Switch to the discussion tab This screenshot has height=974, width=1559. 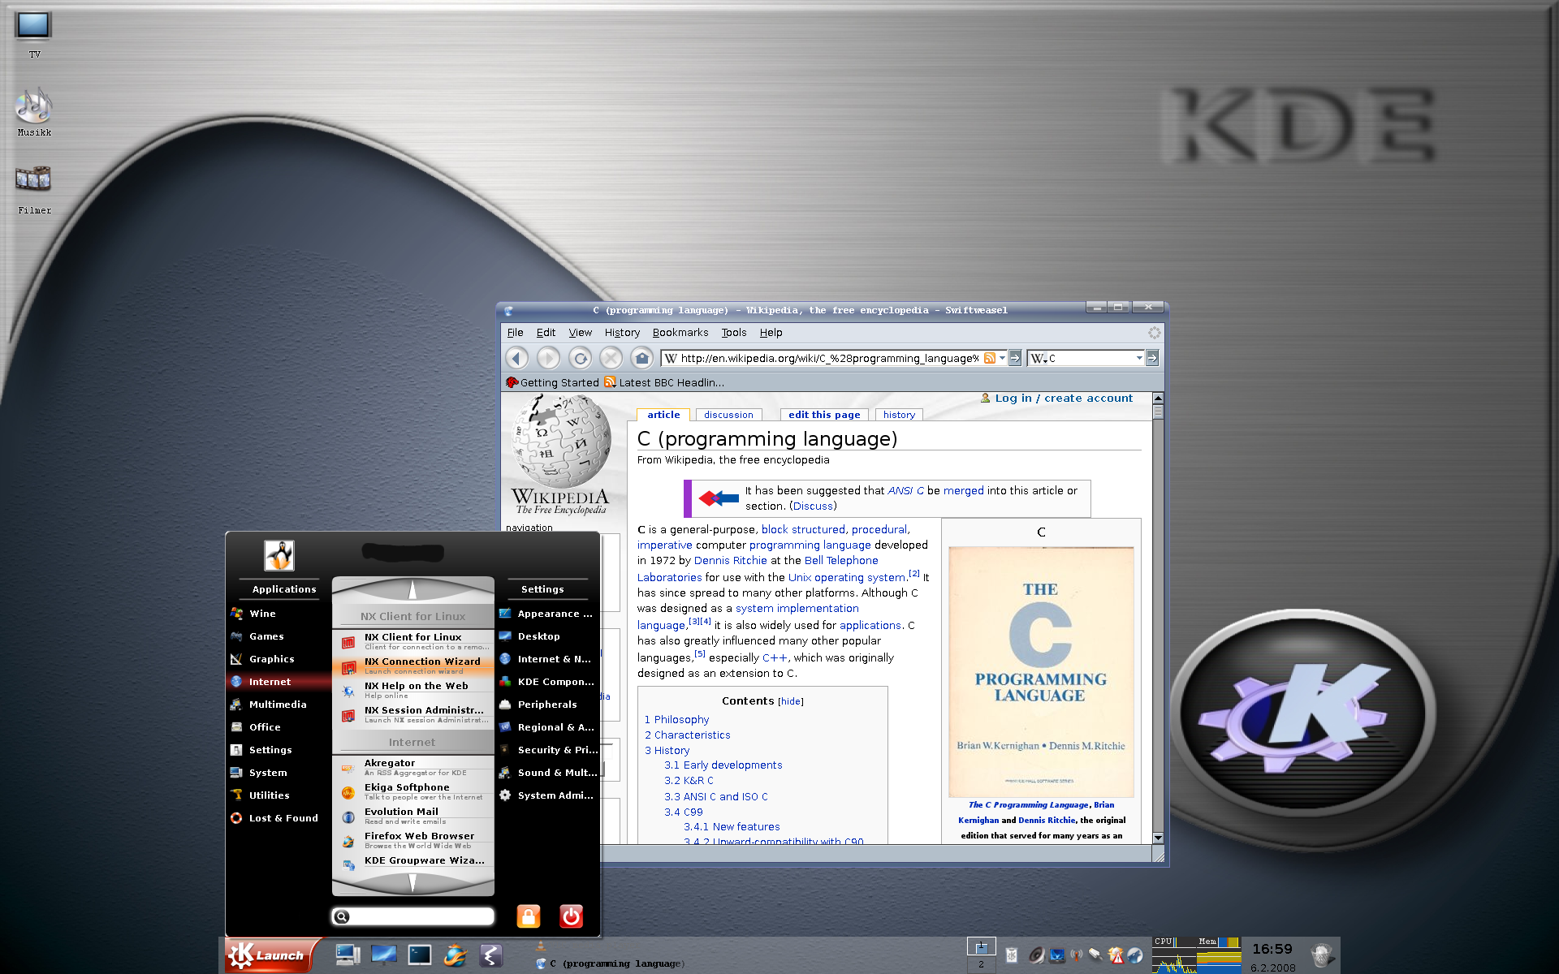(x=728, y=415)
